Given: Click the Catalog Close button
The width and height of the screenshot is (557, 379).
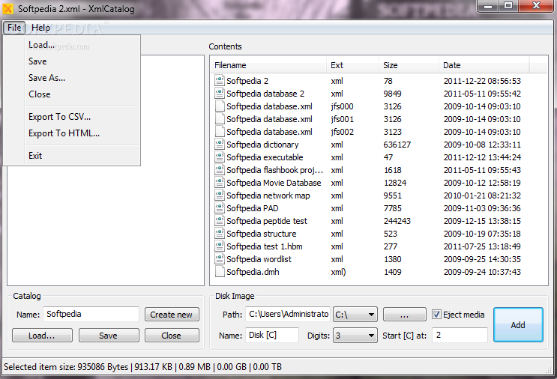Looking at the screenshot, I should 172,336.
